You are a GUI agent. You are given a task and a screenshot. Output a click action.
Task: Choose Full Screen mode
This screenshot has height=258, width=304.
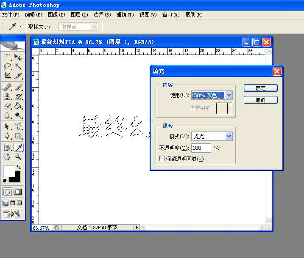tap(19, 203)
